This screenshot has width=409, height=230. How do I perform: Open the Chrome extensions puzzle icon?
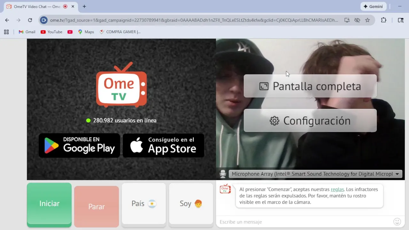[384, 20]
